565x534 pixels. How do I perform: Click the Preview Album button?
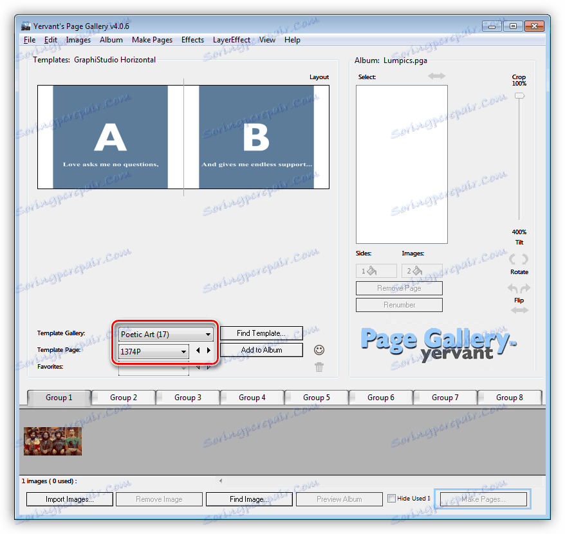[339, 499]
